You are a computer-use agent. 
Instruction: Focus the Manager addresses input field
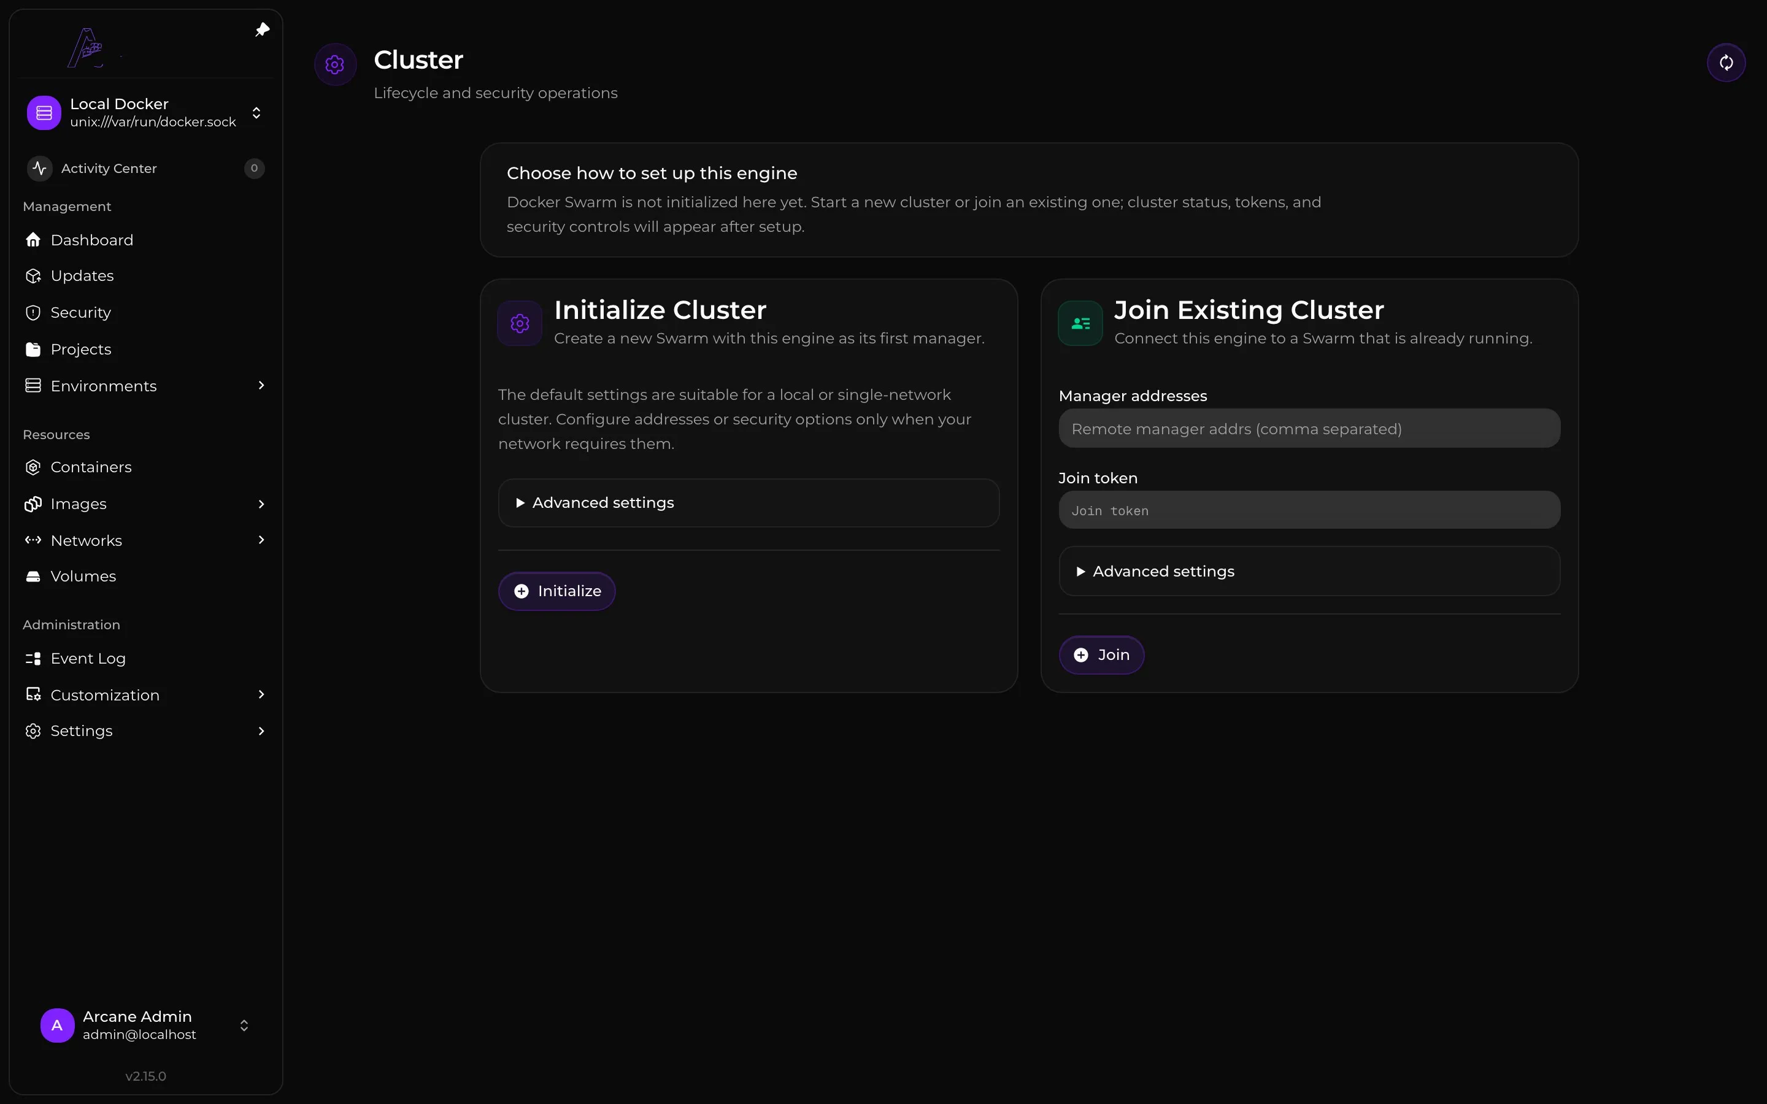[x=1309, y=429]
